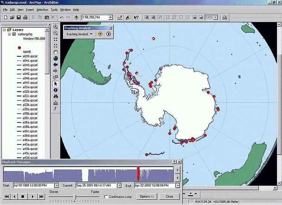Zoom to Full Extent globe icon
This screenshot has width=282, height=205.
click(x=56, y=59)
